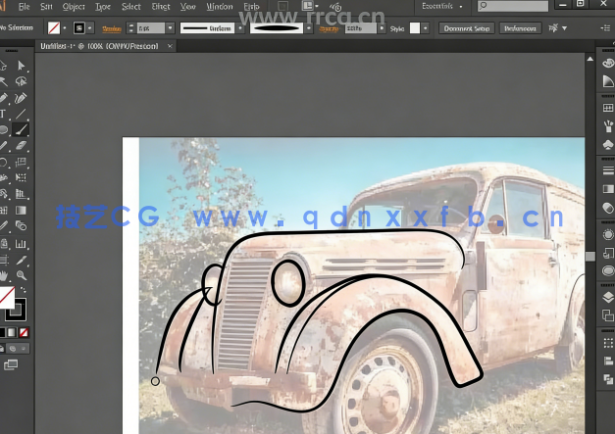
Task: Open the Appearance panel
Action: click(607, 234)
